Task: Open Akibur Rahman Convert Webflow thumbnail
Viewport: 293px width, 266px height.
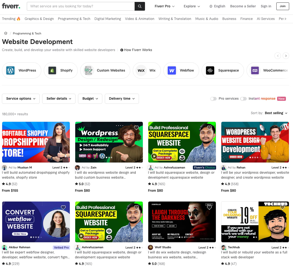Action: 36,222
